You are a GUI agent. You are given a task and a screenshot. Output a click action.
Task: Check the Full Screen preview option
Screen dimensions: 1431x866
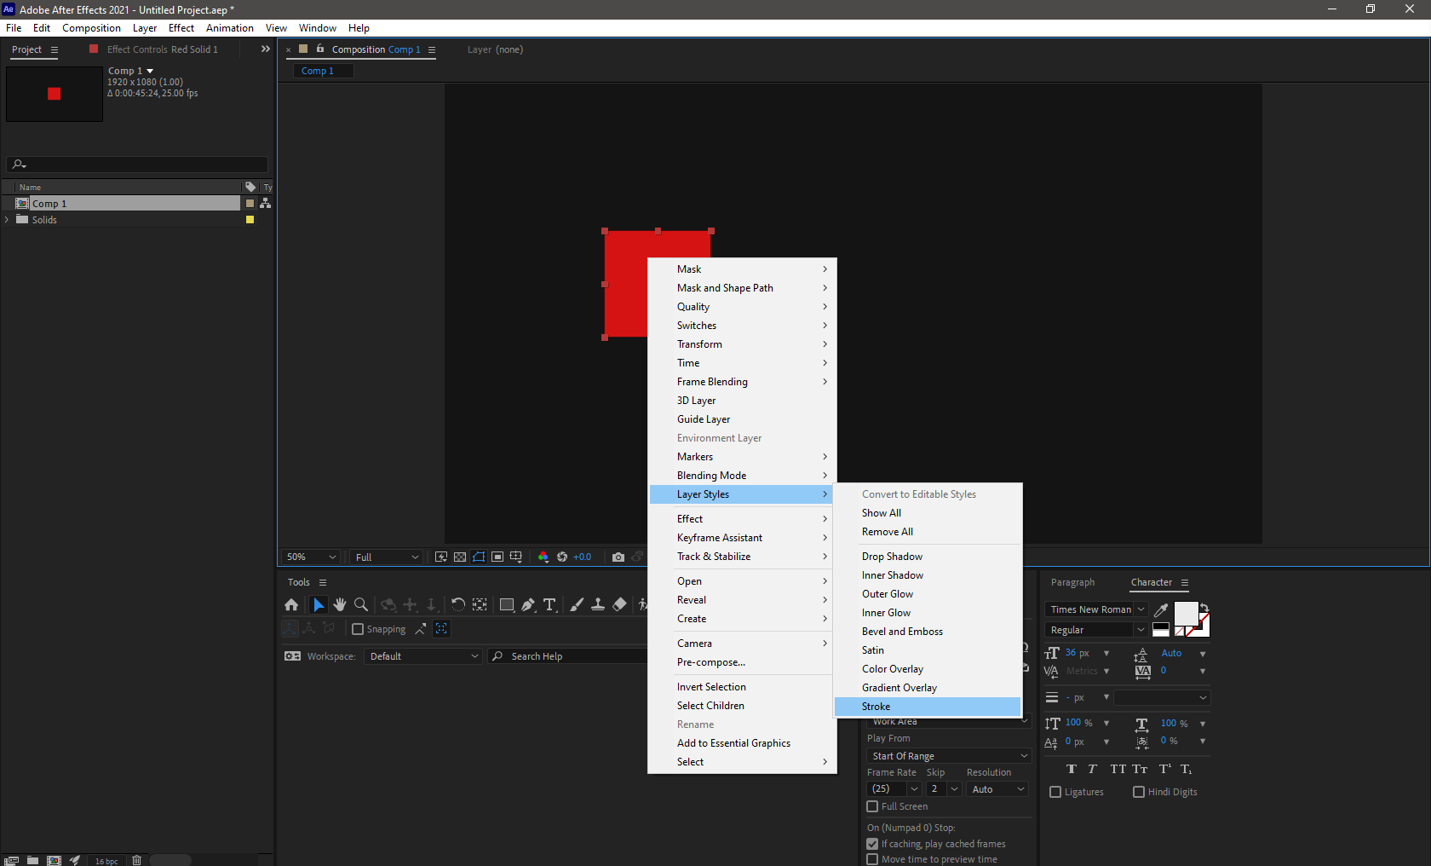pos(871,805)
